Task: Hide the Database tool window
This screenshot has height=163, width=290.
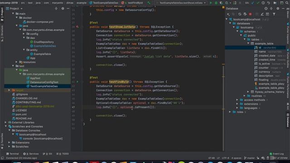Action: pyautogui.click(x=283, y=9)
